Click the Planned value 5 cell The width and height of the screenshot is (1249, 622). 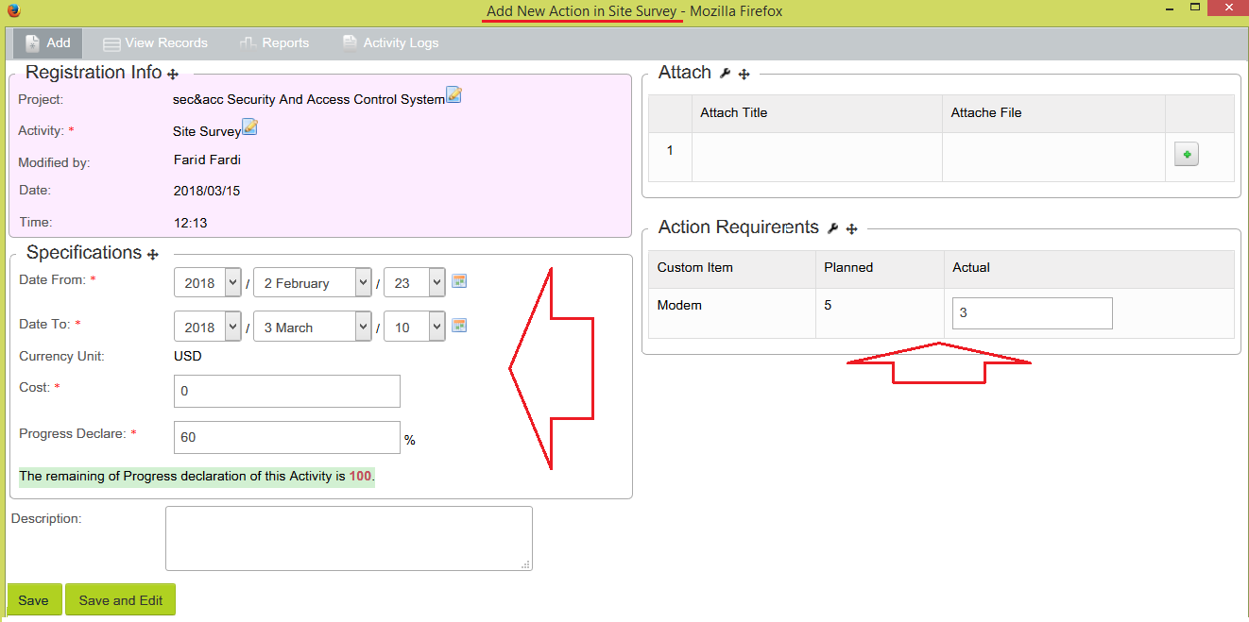coord(880,313)
